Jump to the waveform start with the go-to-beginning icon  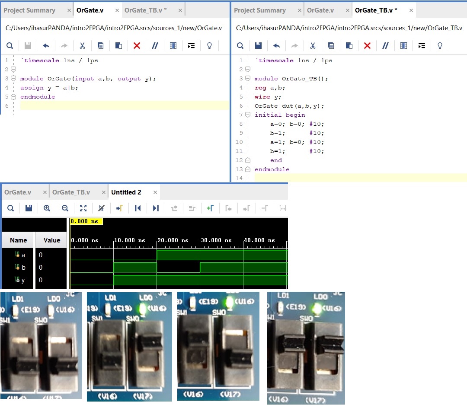click(x=138, y=208)
